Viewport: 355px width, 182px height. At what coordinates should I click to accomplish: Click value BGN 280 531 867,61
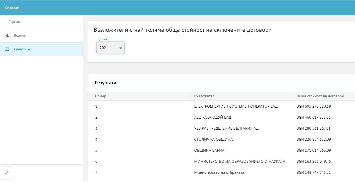point(314,128)
